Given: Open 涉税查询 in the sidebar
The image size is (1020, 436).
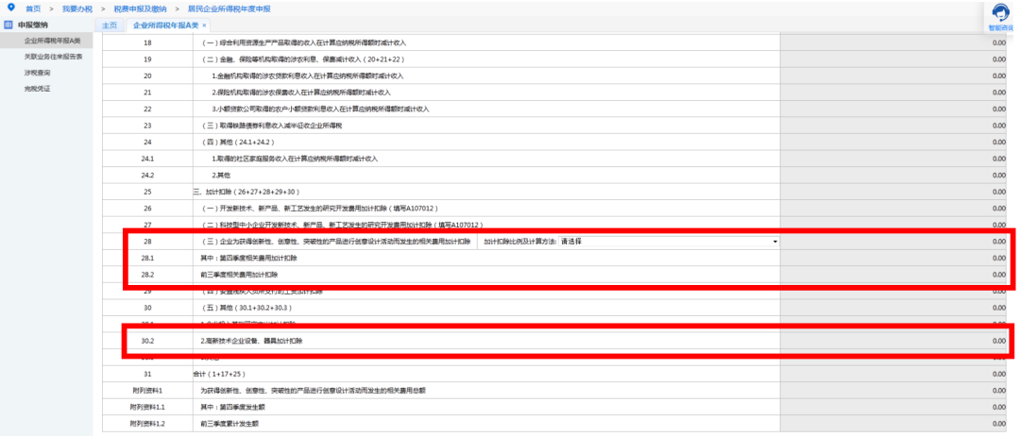Looking at the screenshot, I should pos(37,72).
